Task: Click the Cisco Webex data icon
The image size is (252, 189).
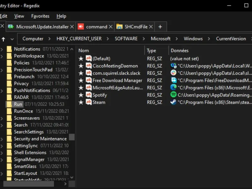Action: tap(174, 66)
